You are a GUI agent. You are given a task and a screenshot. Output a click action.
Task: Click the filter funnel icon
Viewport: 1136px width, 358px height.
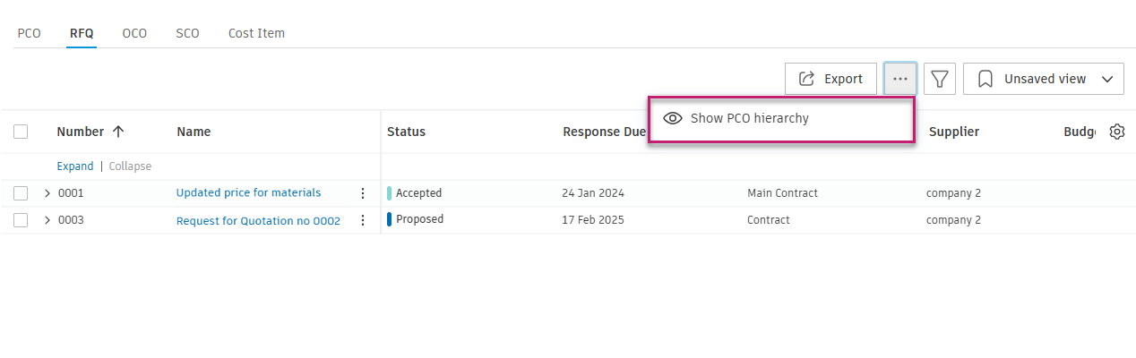(x=939, y=79)
